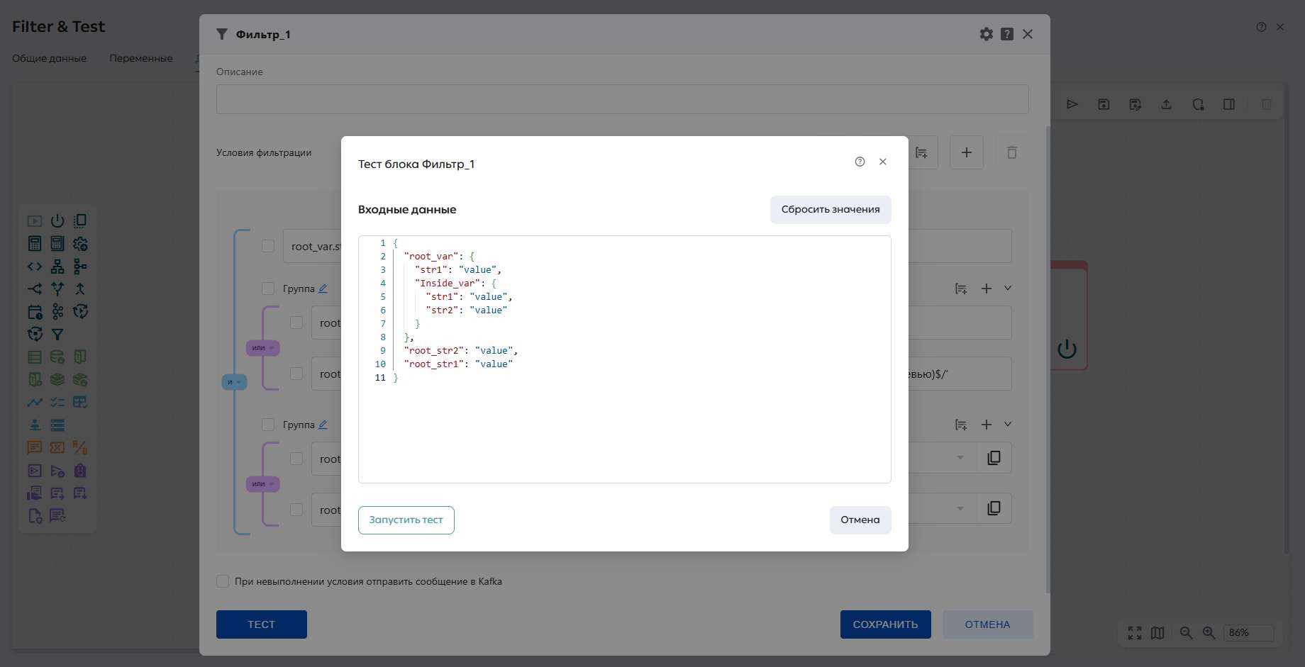
Task: Click the Сбросить значения button
Action: (x=831, y=210)
